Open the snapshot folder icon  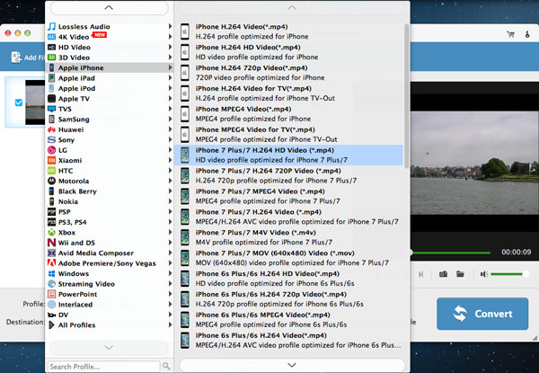[x=460, y=274]
